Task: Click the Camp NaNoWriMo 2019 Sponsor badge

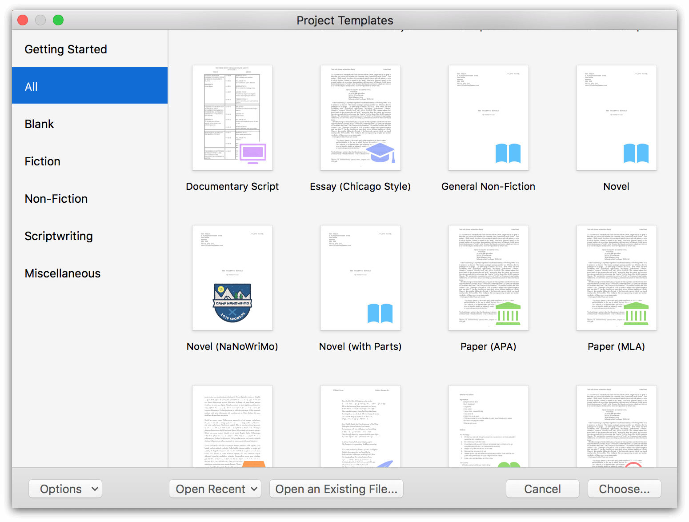Action: tap(232, 302)
